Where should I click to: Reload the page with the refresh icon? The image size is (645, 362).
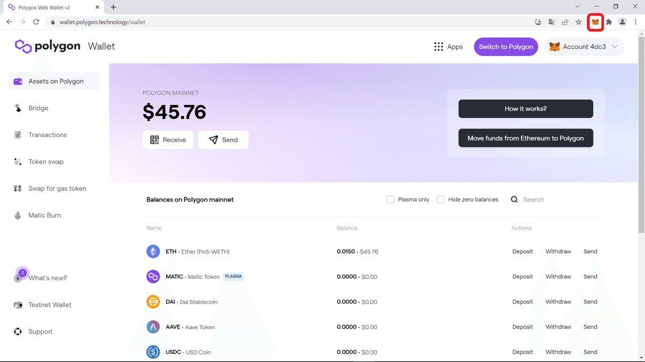(36, 22)
